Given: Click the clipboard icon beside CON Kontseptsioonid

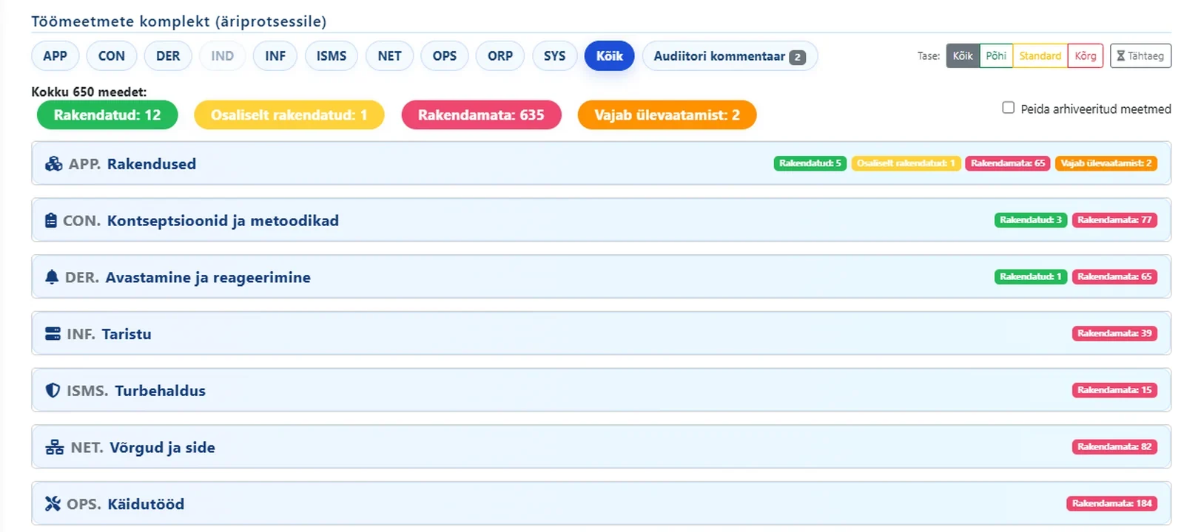Looking at the screenshot, I should click(x=51, y=220).
